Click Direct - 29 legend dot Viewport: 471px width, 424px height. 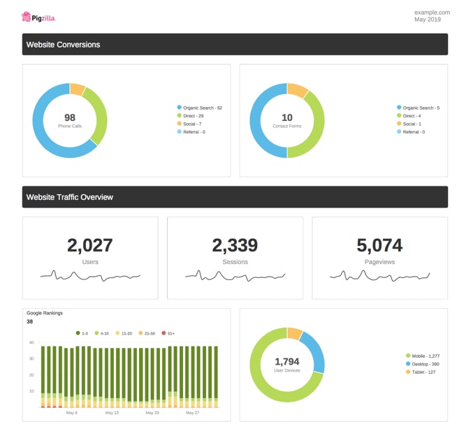point(180,116)
